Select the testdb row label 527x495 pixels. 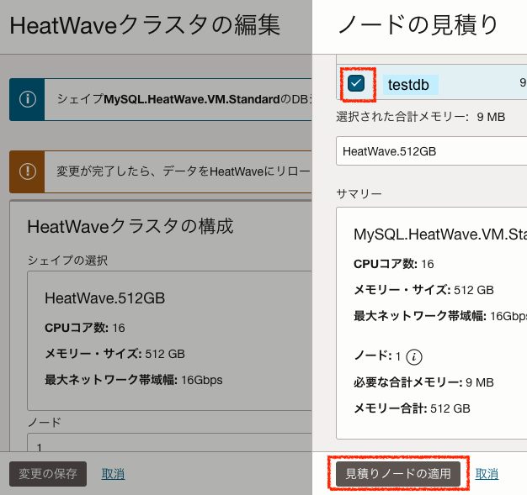pos(408,85)
